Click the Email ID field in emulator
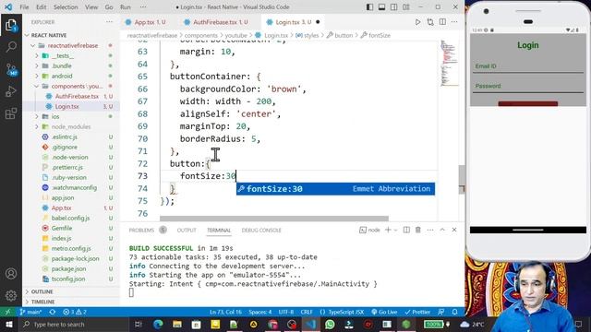 pyautogui.click(x=527, y=66)
